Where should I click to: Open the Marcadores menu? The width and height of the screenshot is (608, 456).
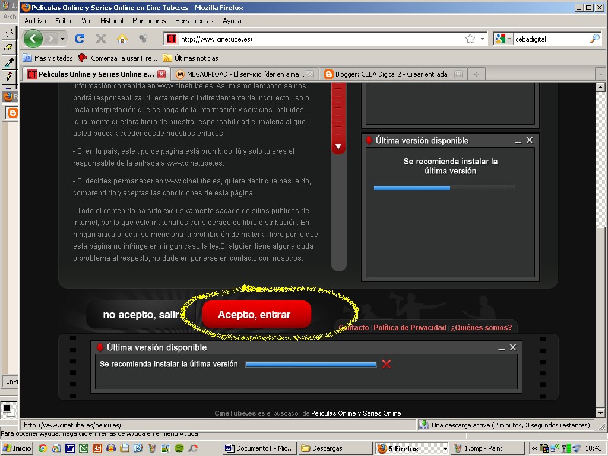click(x=149, y=21)
